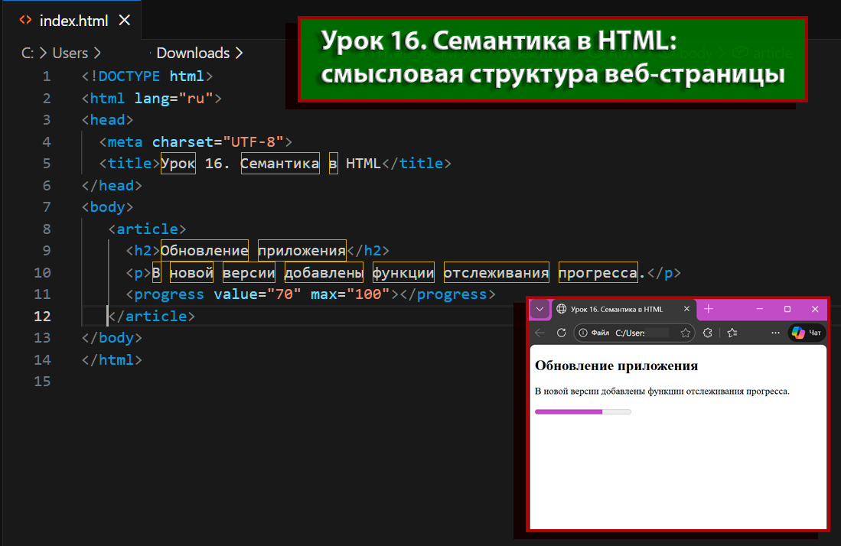Open the browser three-dots settings menu
The width and height of the screenshot is (841, 546).
tap(775, 333)
